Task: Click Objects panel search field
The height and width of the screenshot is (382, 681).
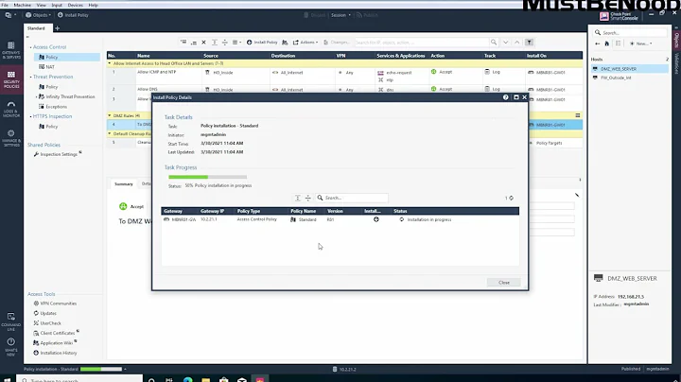Action: point(630,32)
